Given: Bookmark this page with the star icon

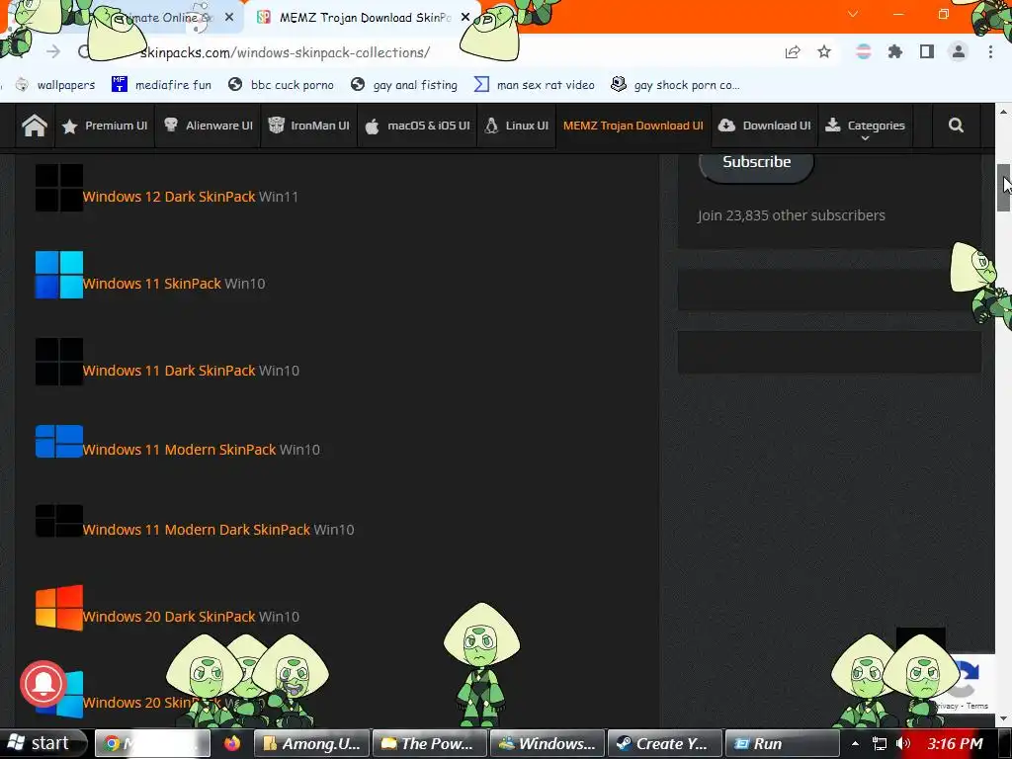Looking at the screenshot, I should click(824, 51).
